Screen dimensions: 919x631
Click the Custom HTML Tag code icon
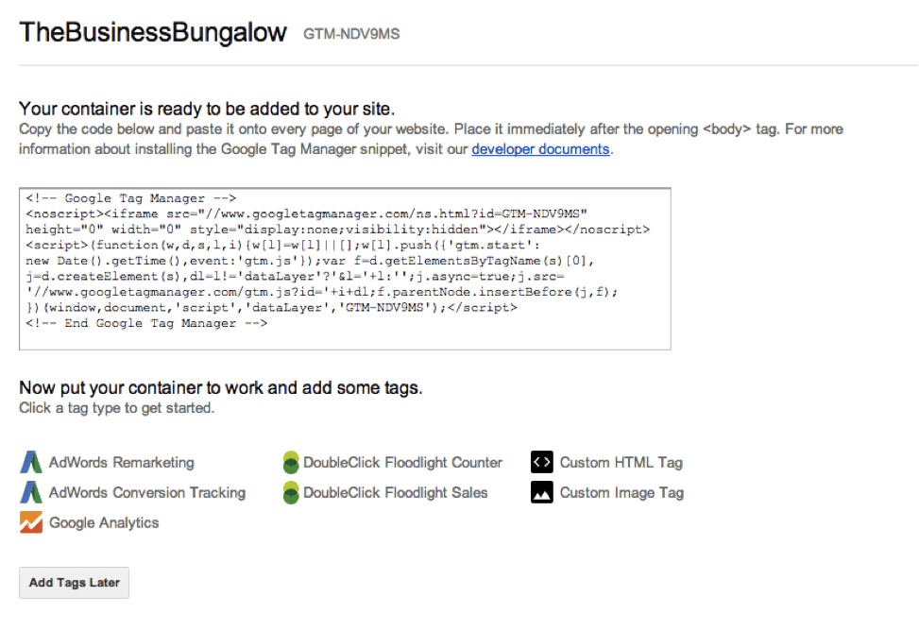click(542, 462)
